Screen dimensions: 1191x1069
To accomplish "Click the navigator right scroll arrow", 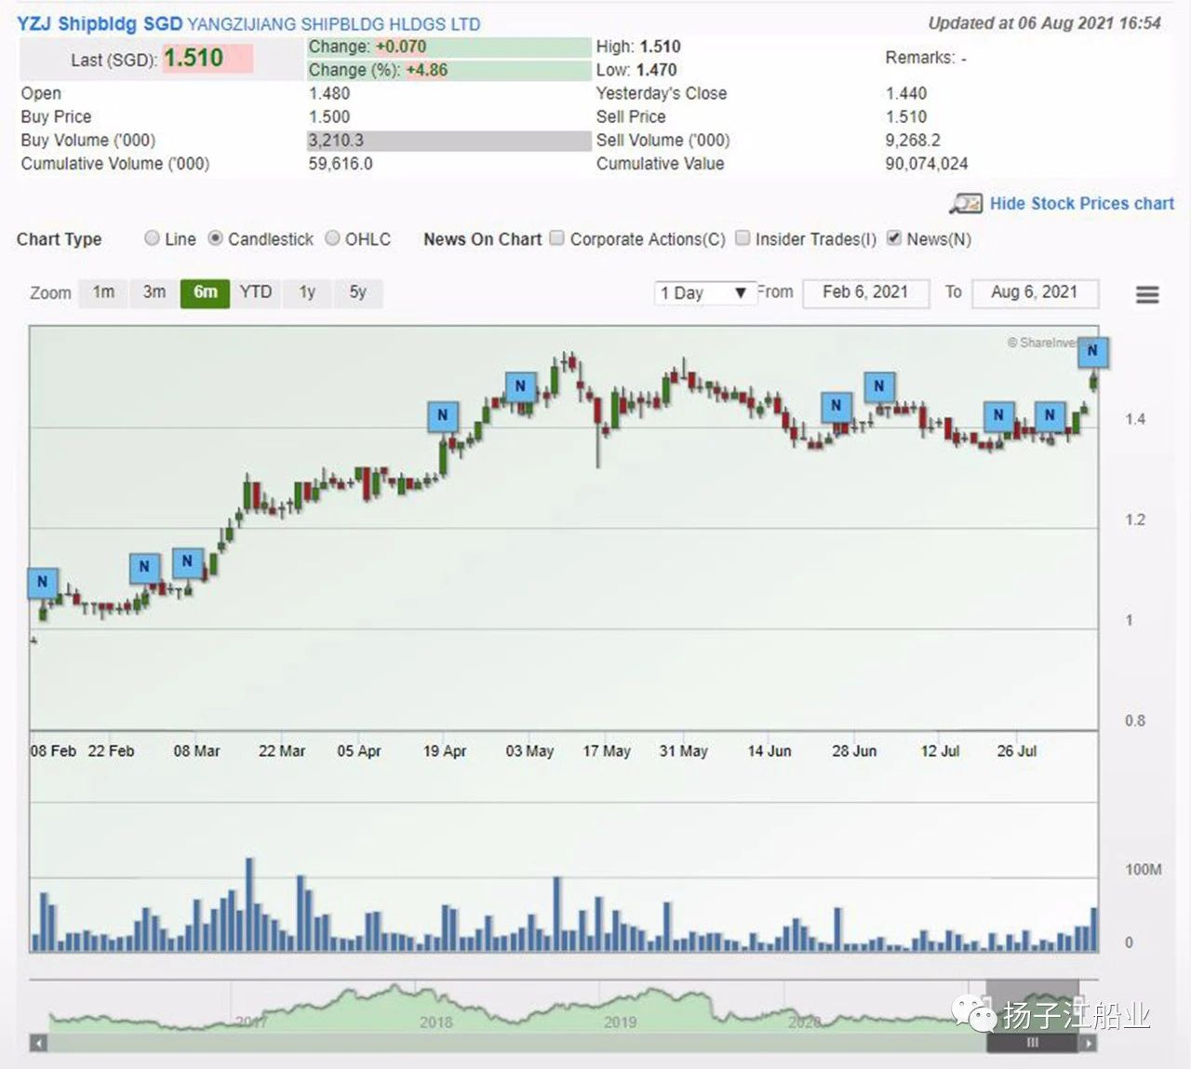I will (x=1089, y=1043).
